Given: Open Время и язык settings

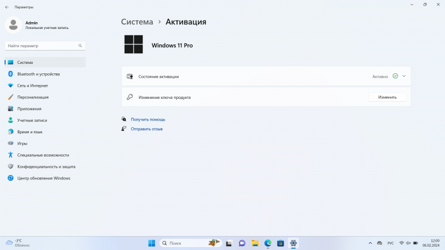Looking at the screenshot, I should (45, 132).
